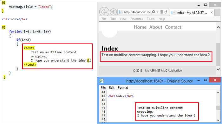Maximize the Original Source window
The height and width of the screenshot is (124, 222).
pyautogui.click(x=206, y=80)
